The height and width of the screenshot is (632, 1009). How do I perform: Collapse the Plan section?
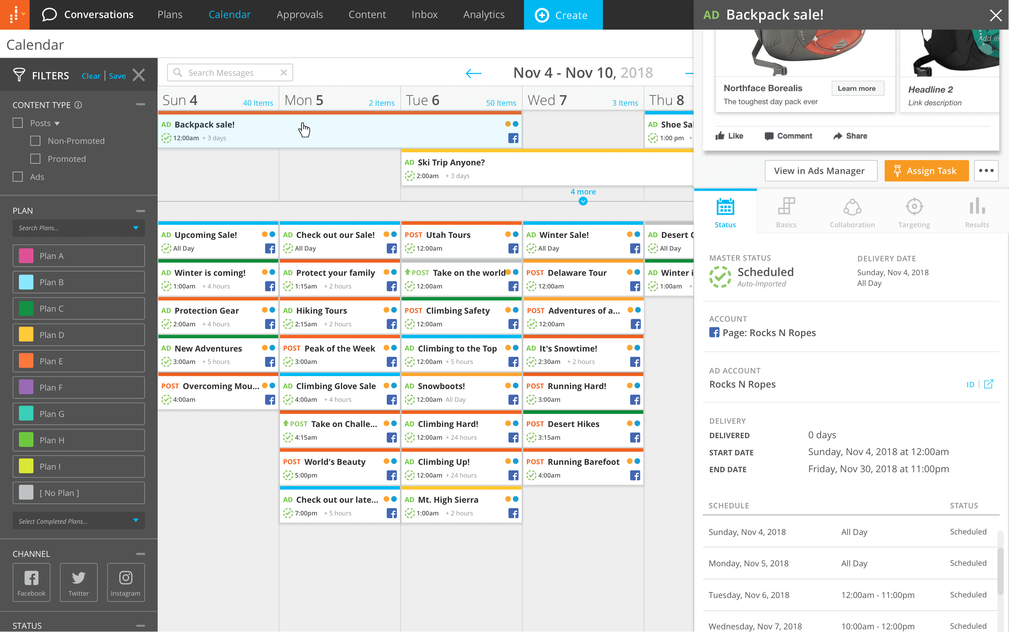click(x=141, y=211)
